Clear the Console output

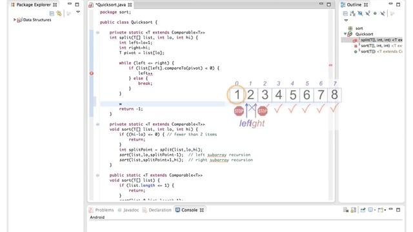click(x=346, y=210)
